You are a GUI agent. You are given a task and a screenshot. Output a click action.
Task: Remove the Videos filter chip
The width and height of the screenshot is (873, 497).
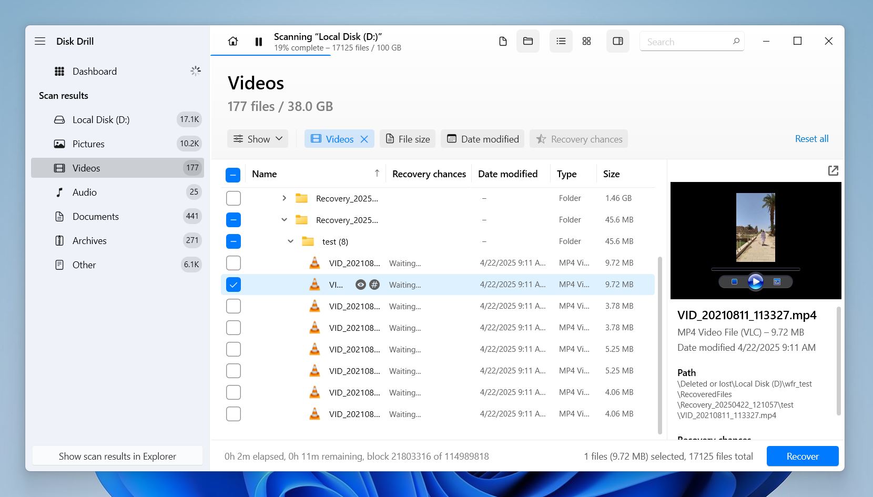[364, 139]
